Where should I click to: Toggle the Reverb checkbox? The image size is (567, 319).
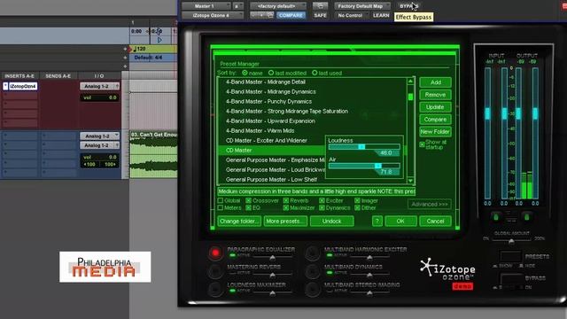click(x=286, y=200)
